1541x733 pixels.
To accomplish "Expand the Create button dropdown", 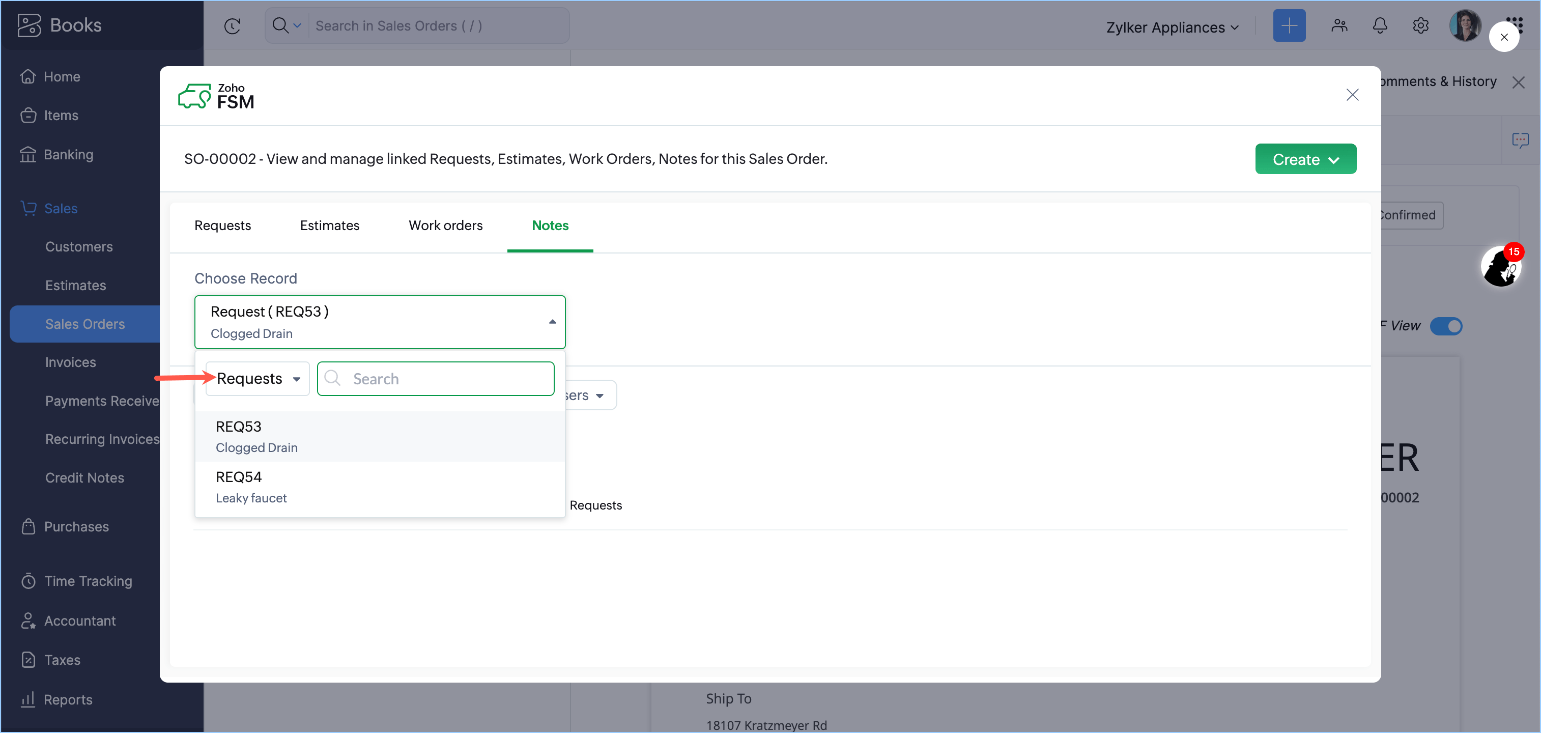I will pos(1305,159).
